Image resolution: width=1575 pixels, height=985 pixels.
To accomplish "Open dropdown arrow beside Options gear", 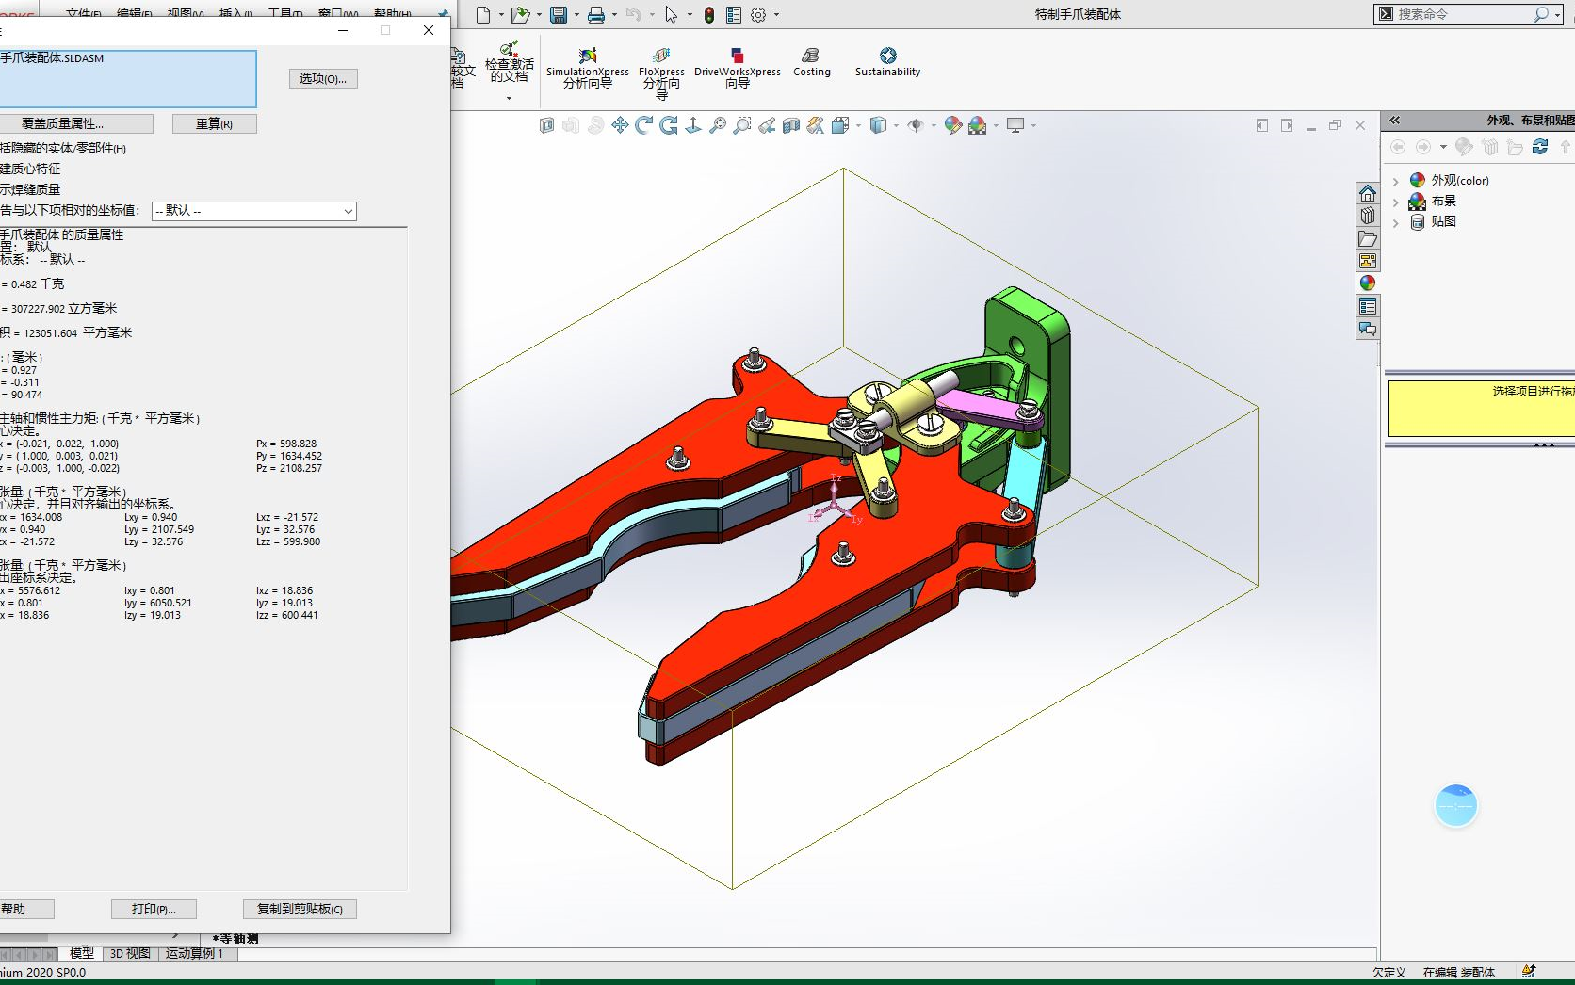I will point(776,15).
